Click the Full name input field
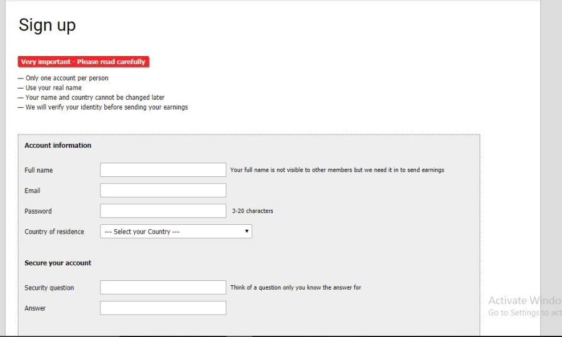The width and height of the screenshot is (562, 337). 163,170
